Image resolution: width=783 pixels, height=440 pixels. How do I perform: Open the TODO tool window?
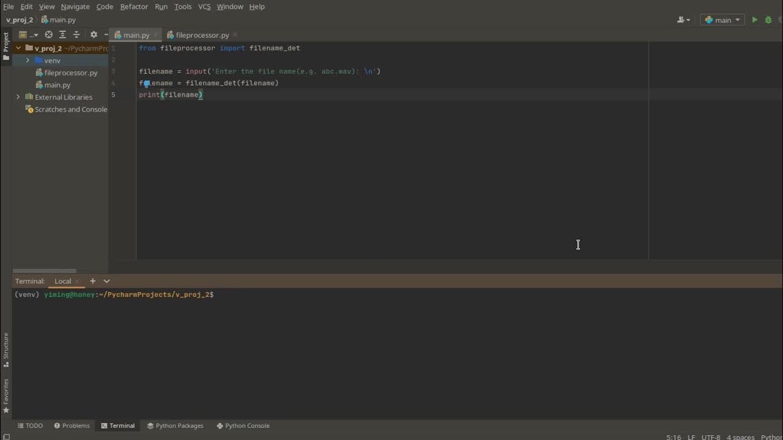coord(30,426)
